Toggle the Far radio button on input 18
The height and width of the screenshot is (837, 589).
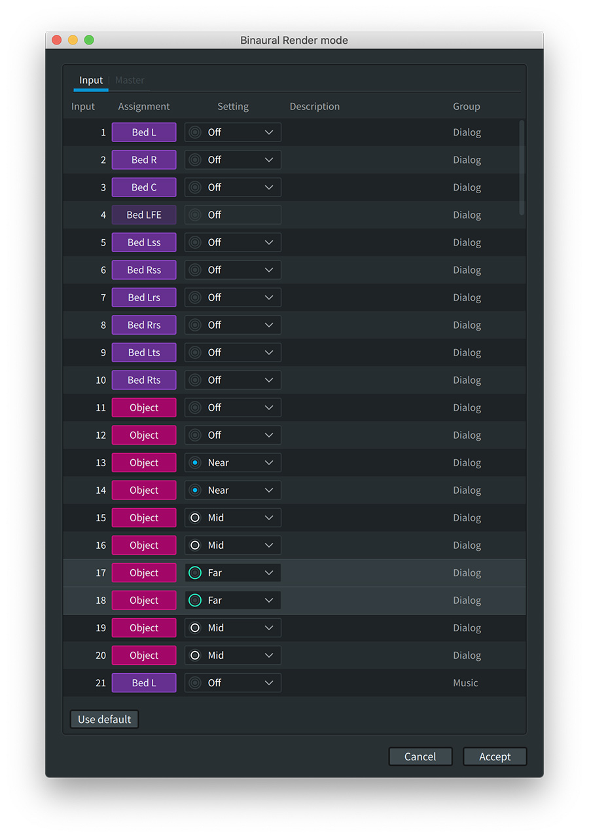tap(194, 600)
